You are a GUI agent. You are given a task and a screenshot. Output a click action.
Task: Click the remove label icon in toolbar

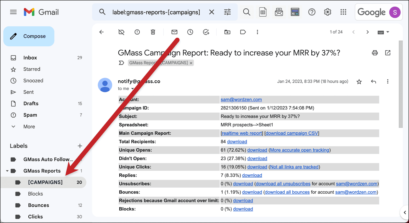[121, 32]
